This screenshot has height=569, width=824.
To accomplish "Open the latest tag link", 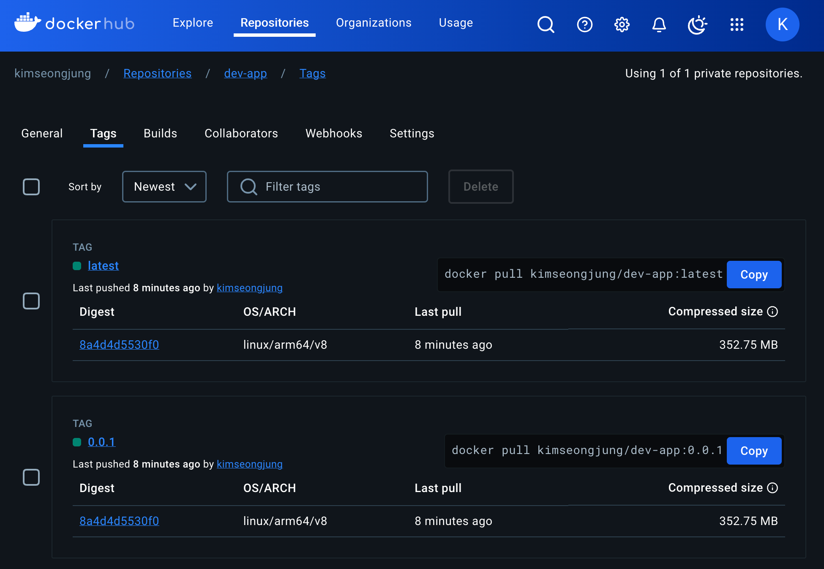I will (103, 265).
